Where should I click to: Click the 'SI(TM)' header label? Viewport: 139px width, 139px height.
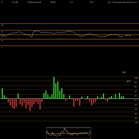[53, 2]
